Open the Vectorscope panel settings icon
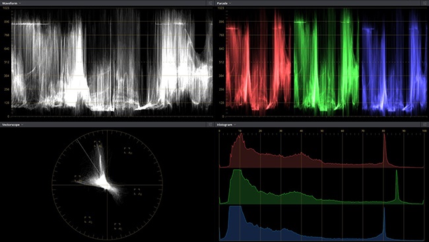 (210, 124)
